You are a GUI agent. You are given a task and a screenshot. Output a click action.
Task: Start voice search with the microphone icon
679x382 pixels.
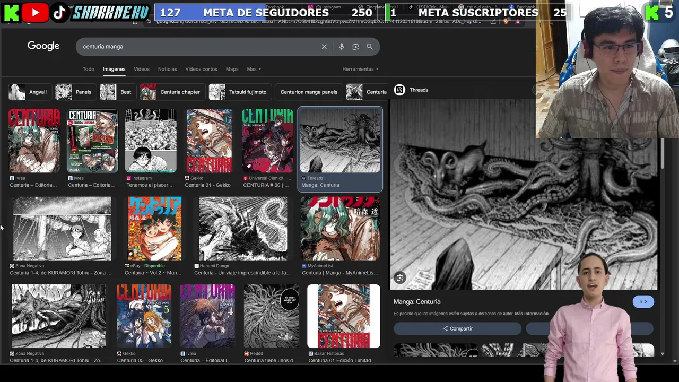coord(341,47)
